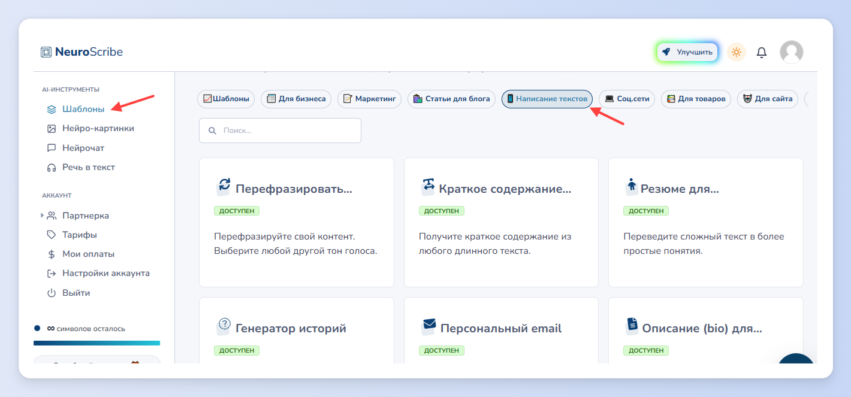
Task: Open the Резюме для template card
Action: [x=706, y=222]
